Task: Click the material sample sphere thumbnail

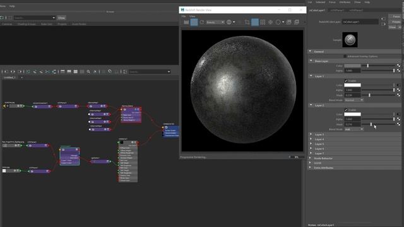Action: tap(350, 40)
